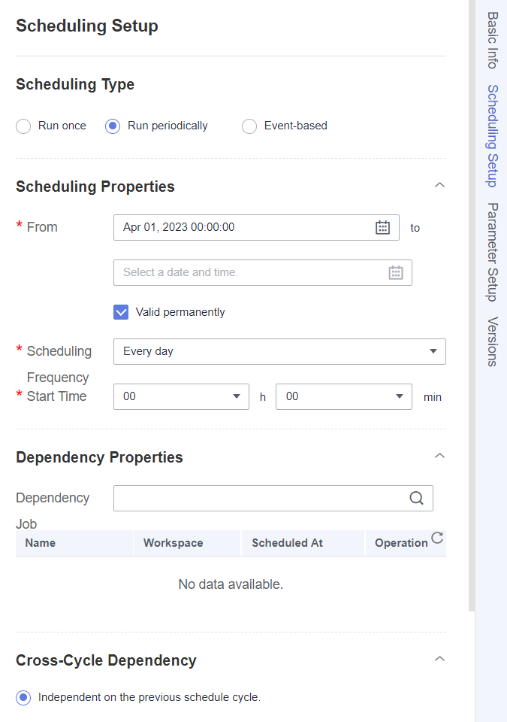Switch to the Parameter Setup tab
Viewport: 507px width, 722px height.
point(492,253)
